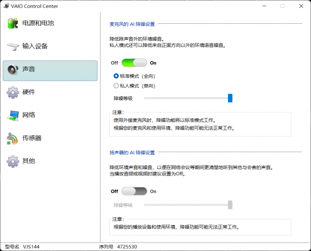Viewport: 311px width, 251px height.
Task: Click the gear icon next to 其他
Action: 13,161
